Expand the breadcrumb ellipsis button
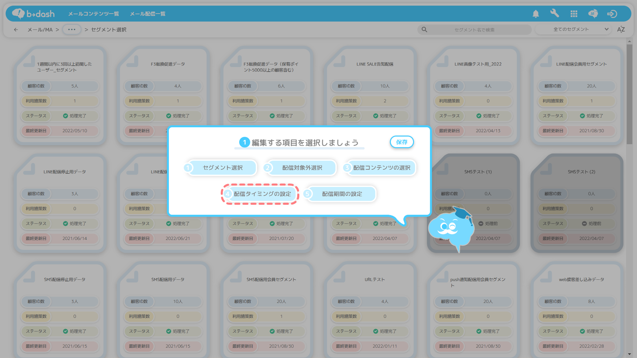 click(x=71, y=30)
